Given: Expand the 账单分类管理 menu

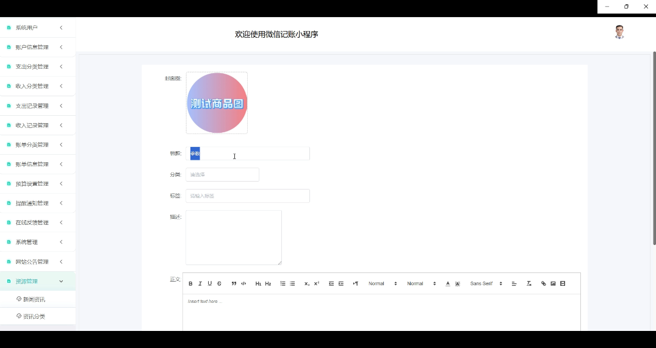Looking at the screenshot, I should (x=38, y=144).
